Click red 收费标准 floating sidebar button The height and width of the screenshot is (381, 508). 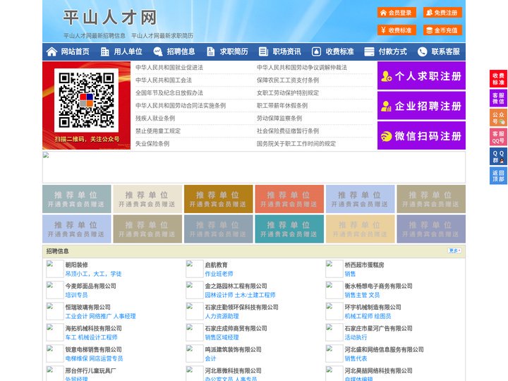(498, 79)
